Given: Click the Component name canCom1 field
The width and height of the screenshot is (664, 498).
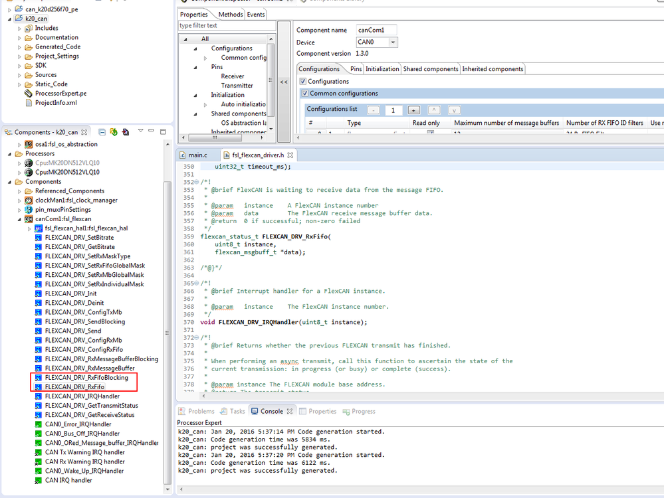Looking at the screenshot, I should click(376, 30).
